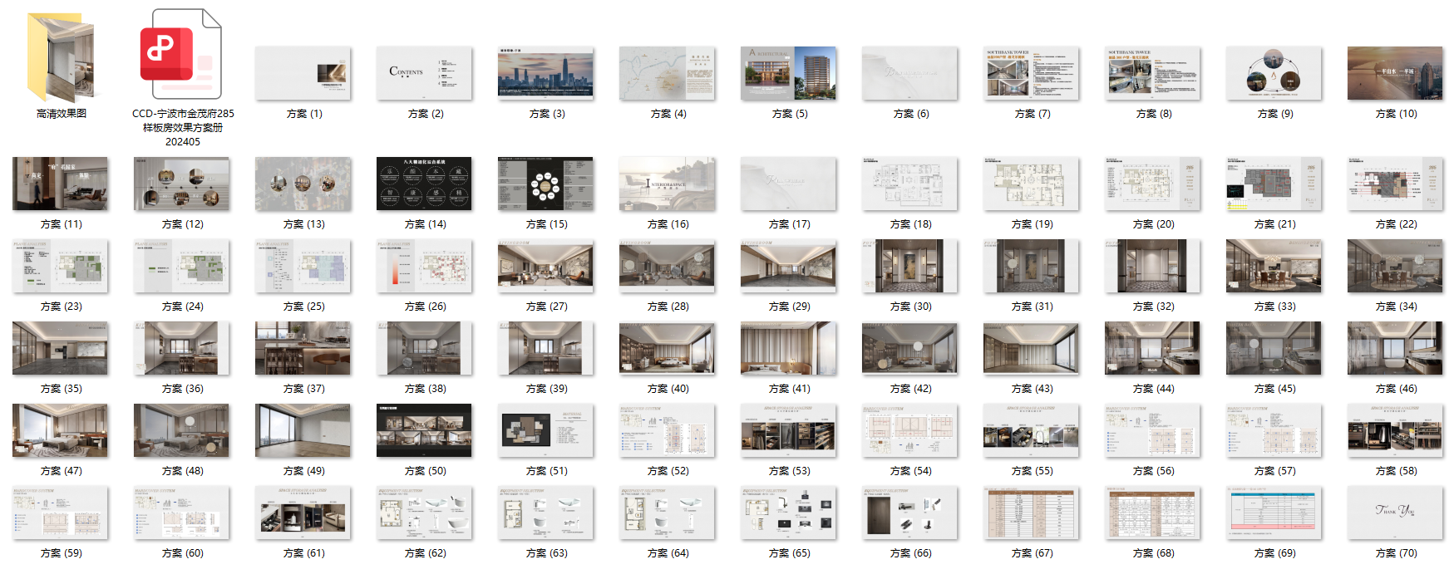Select 方案 (9) three circles diagram image
The width and height of the screenshot is (1454, 574).
1274,73
